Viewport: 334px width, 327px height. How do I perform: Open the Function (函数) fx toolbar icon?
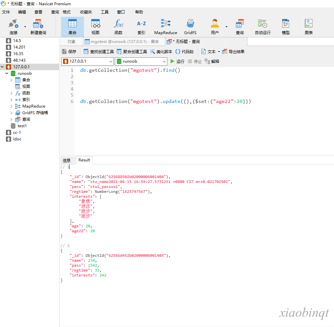(118, 24)
